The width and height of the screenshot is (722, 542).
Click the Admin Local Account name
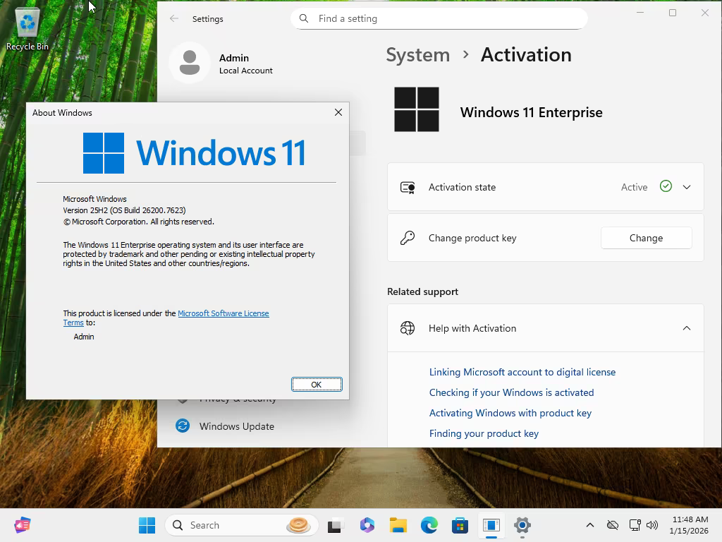coord(246,64)
